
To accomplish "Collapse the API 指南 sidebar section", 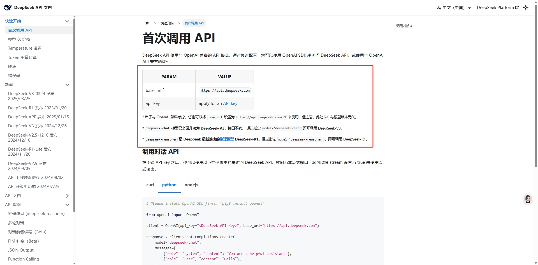I will [67, 205].
